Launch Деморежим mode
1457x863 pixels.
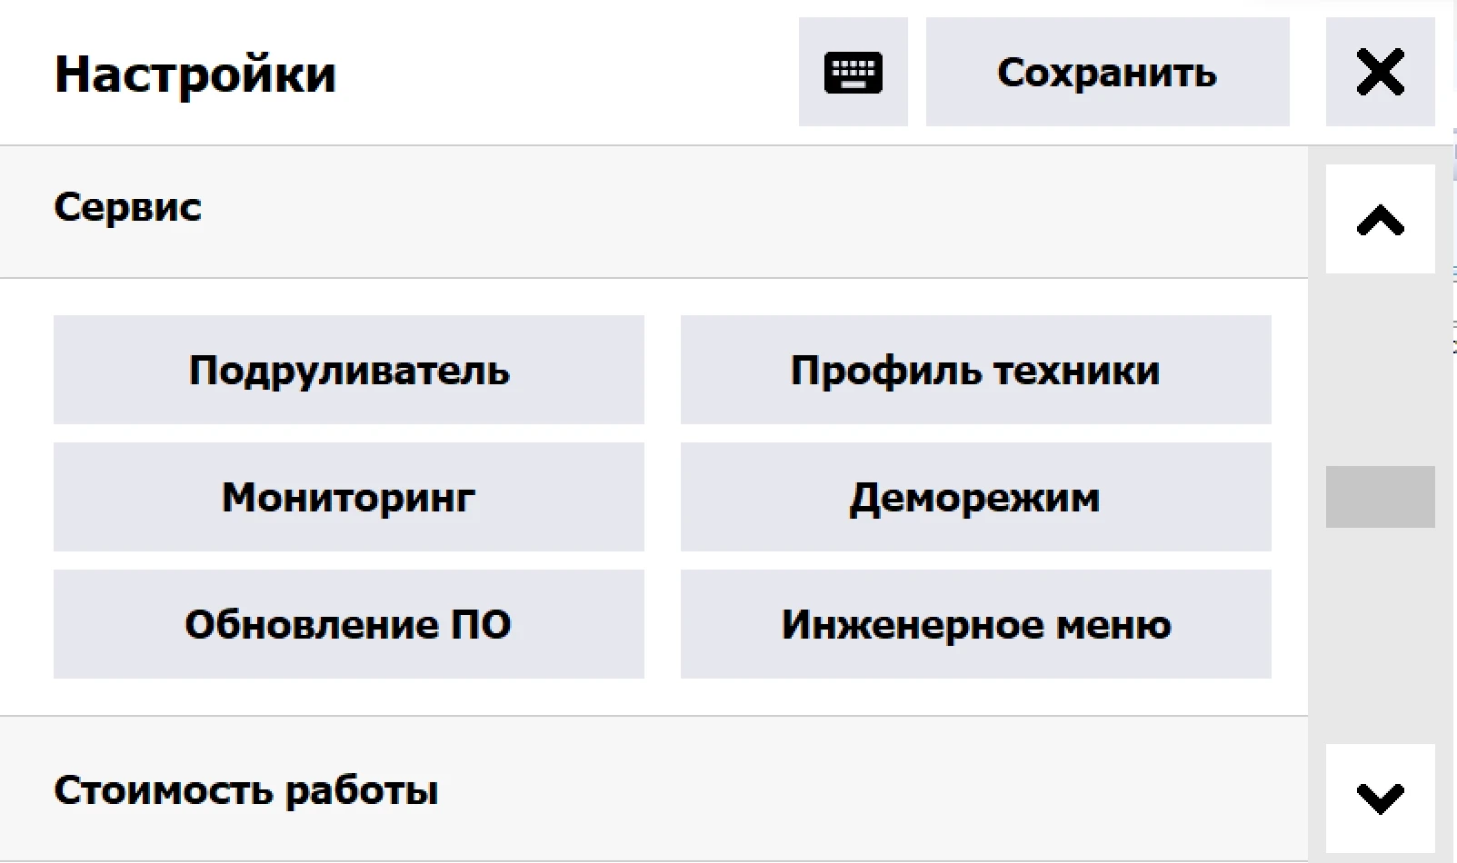(975, 497)
